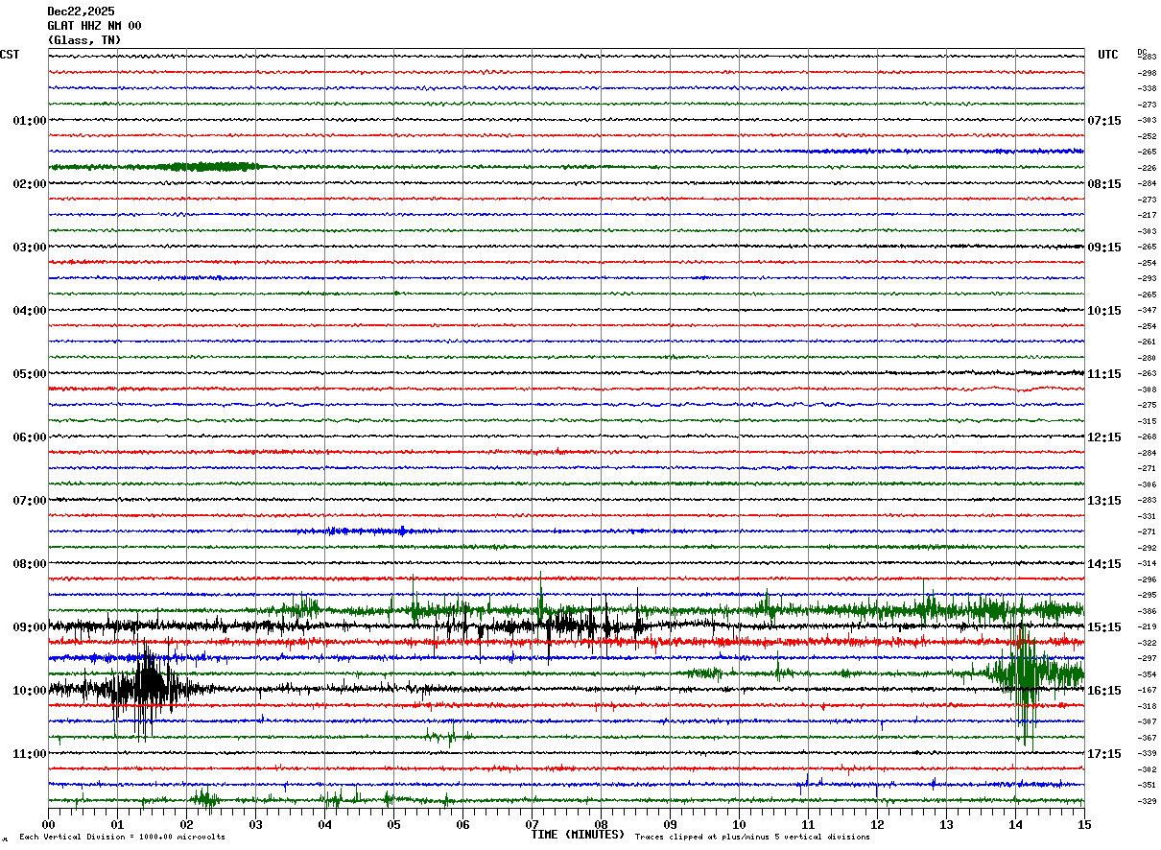Click minute tick label 05 on the axis
The width and height of the screenshot is (1161, 850).
393,824
